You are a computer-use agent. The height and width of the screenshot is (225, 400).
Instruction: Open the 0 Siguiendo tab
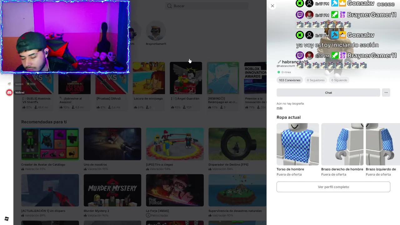pyautogui.click(x=339, y=80)
